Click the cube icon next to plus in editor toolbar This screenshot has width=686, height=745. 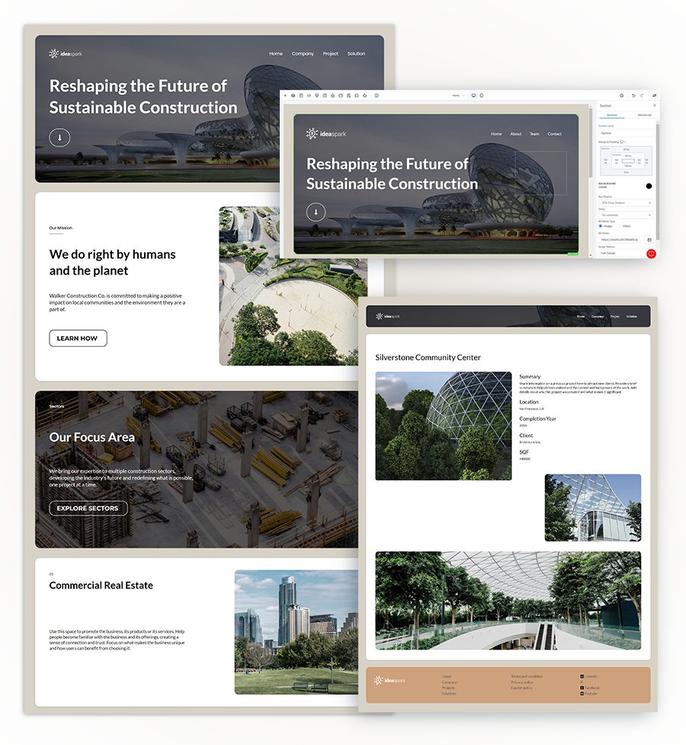[x=293, y=95]
